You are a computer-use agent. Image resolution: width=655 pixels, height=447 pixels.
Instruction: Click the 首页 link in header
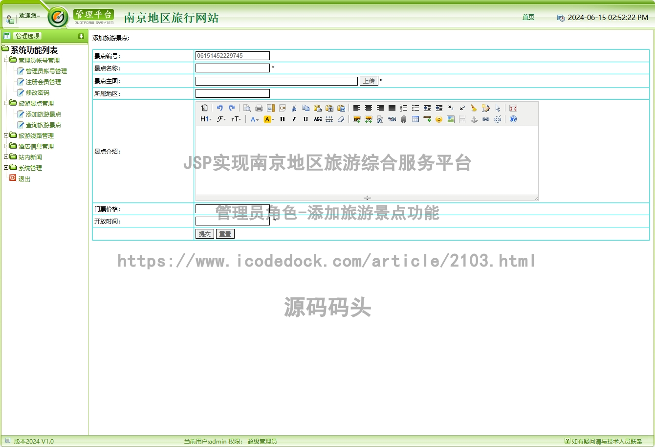(528, 17)
